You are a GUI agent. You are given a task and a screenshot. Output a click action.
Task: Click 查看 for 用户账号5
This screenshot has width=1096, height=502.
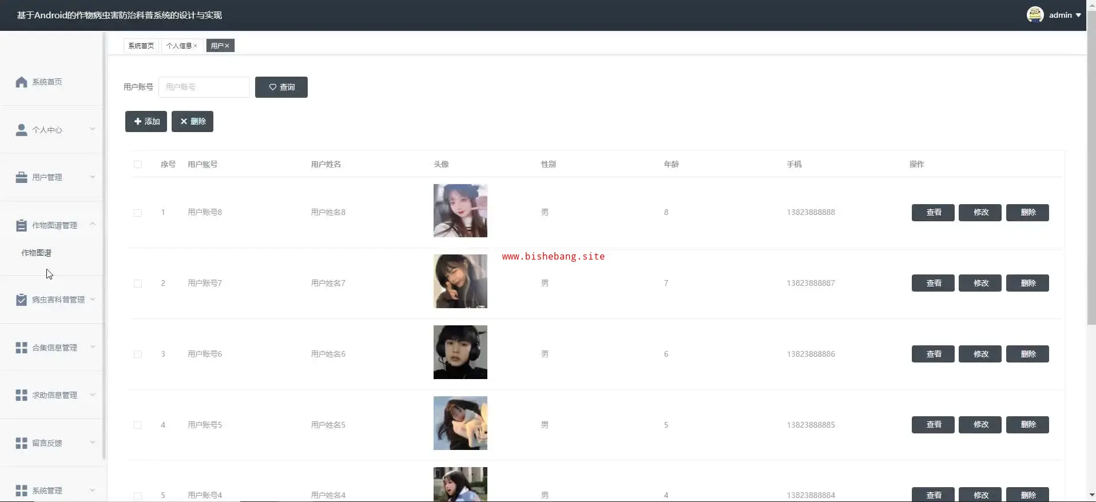click(933, 424)
